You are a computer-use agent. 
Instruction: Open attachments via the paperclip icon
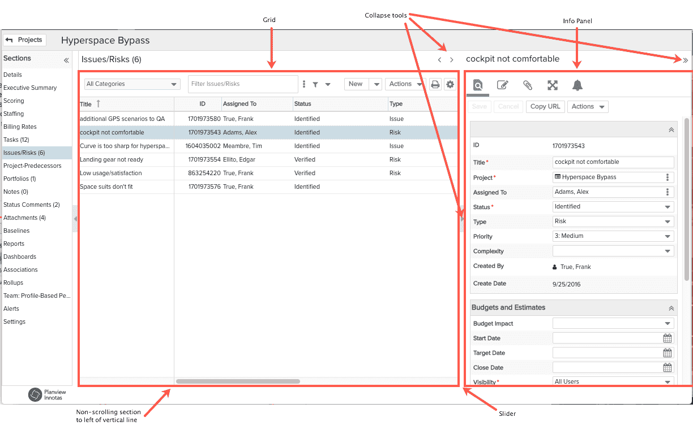point(527,85)
